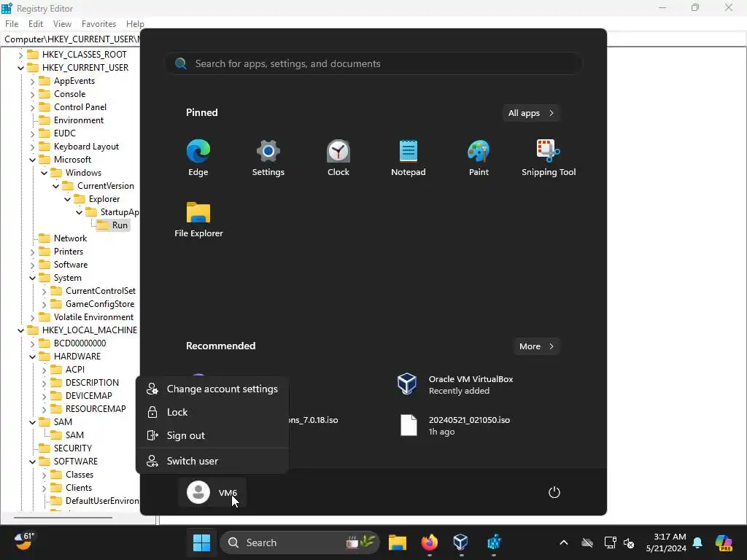Select Switch user option
This screenshot has height=560, width=747.
coord(212,461)
